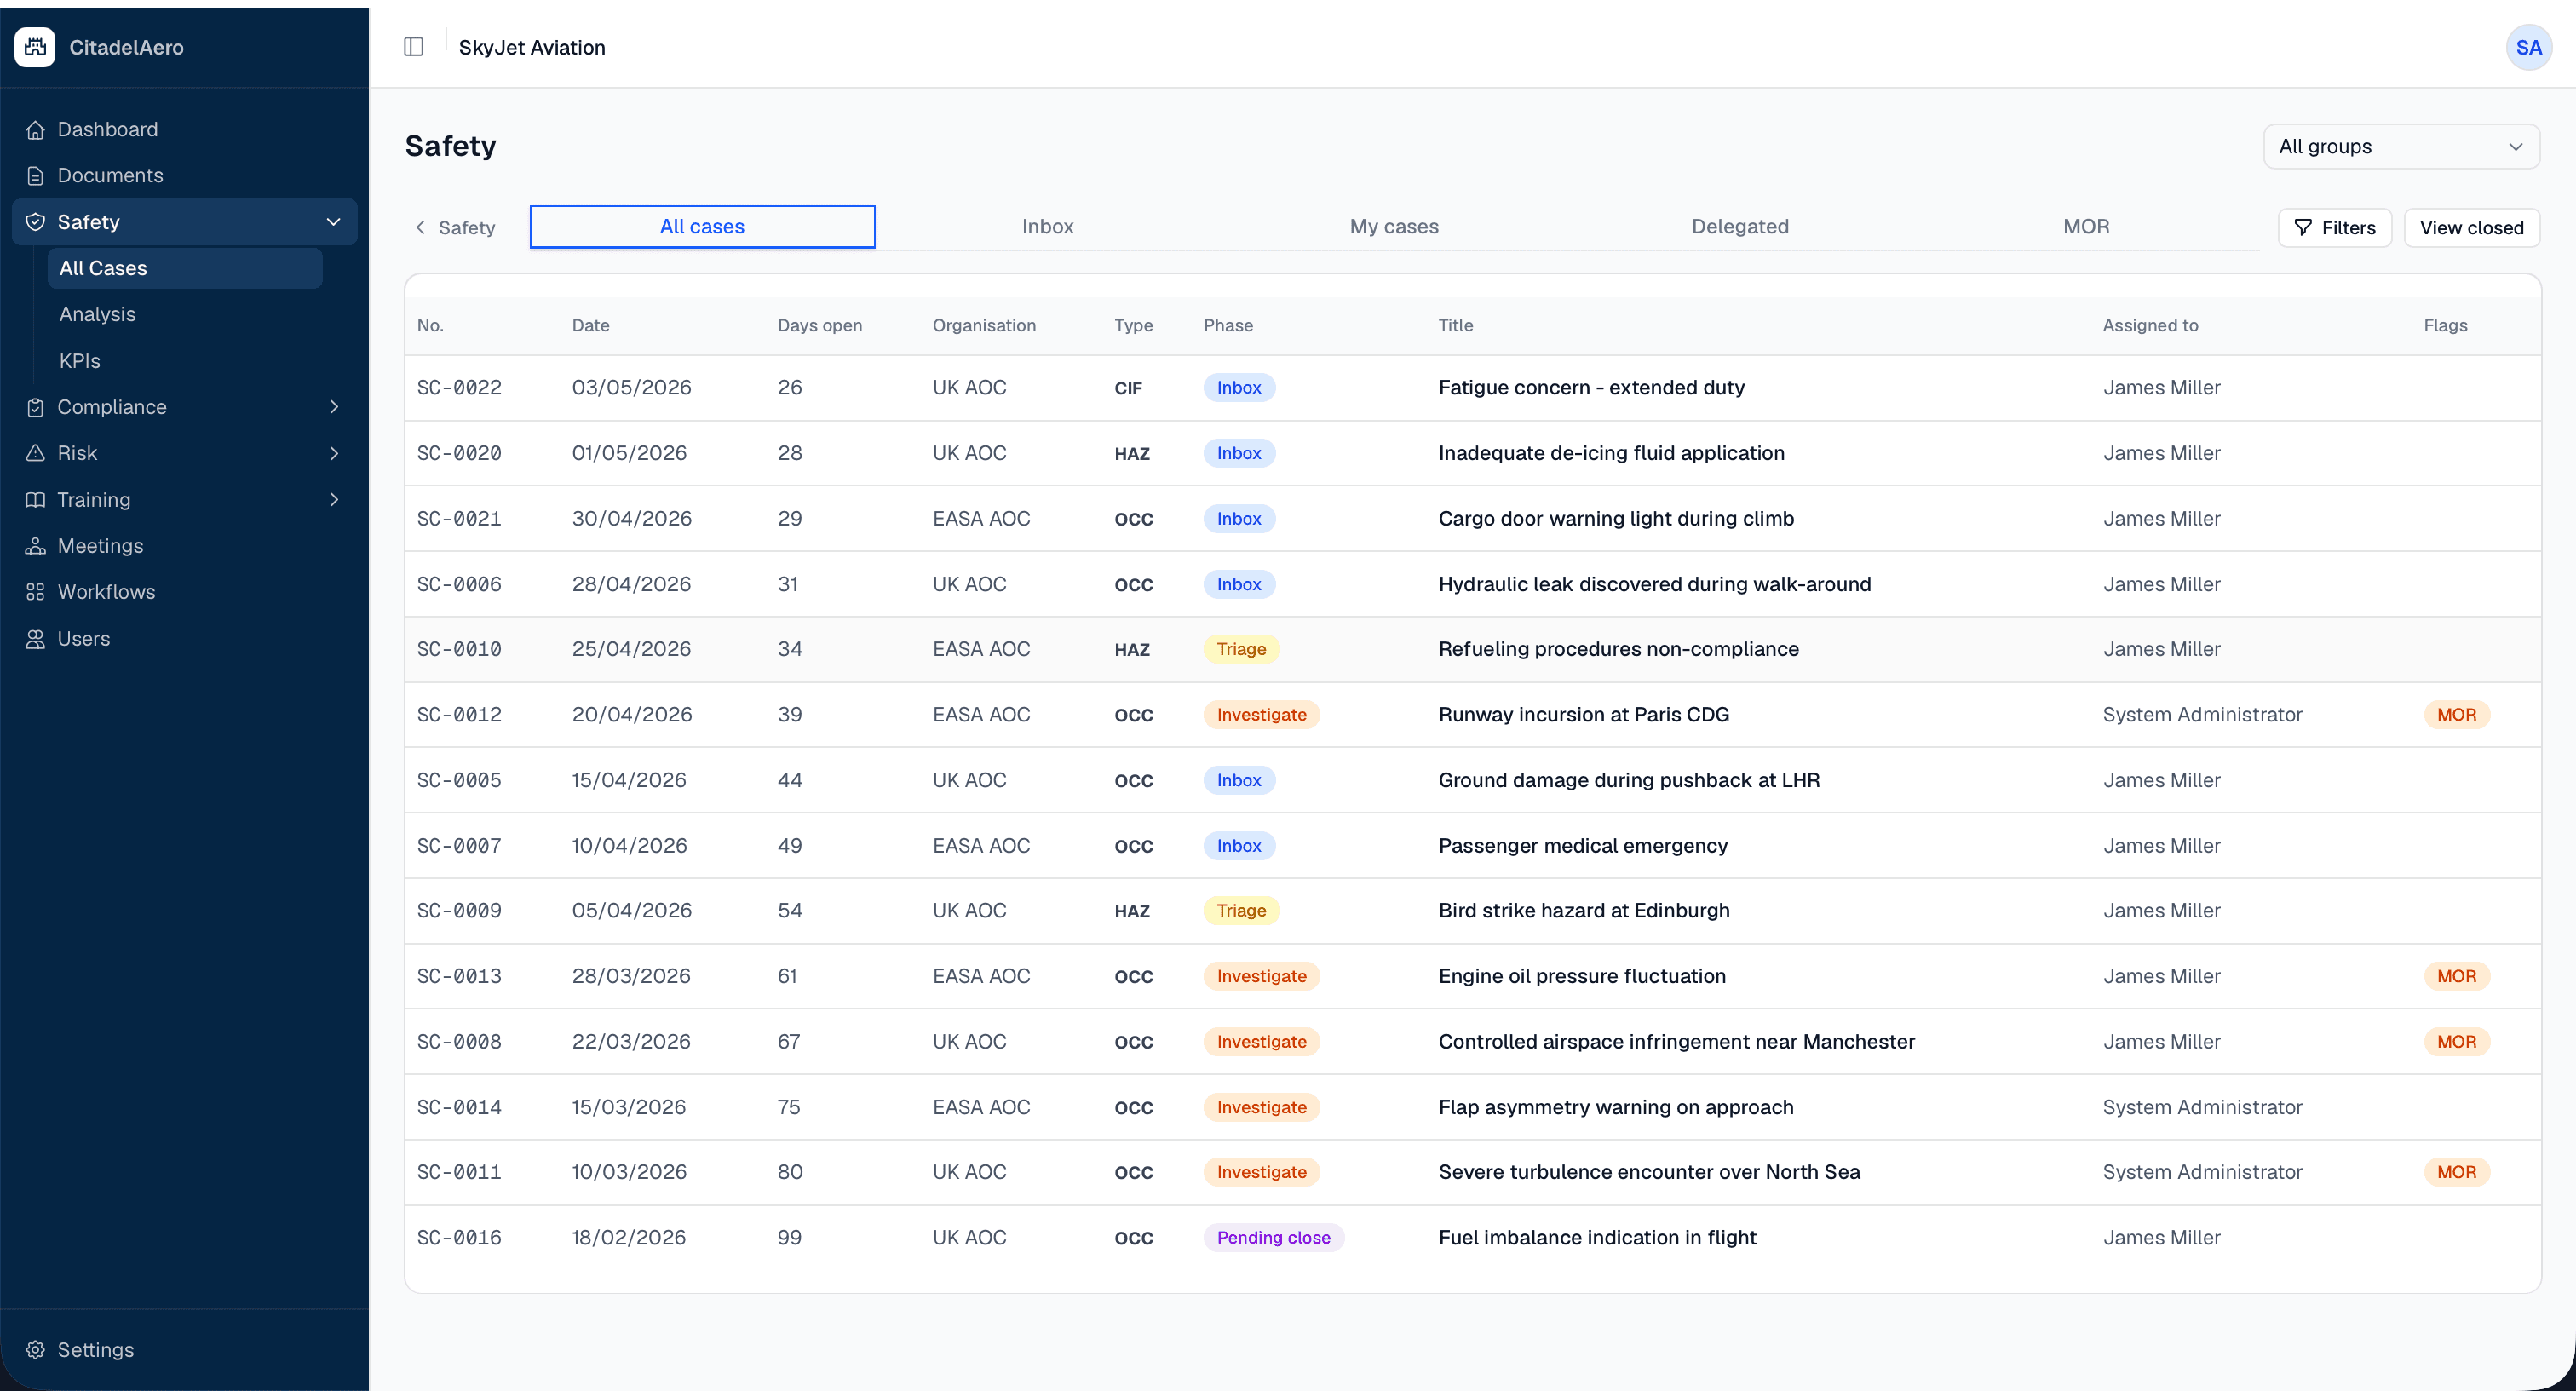Screen dimensions: 2576x1391
Task: Click date 25/04/2026 in the table
Action: [x=631, y=649]
